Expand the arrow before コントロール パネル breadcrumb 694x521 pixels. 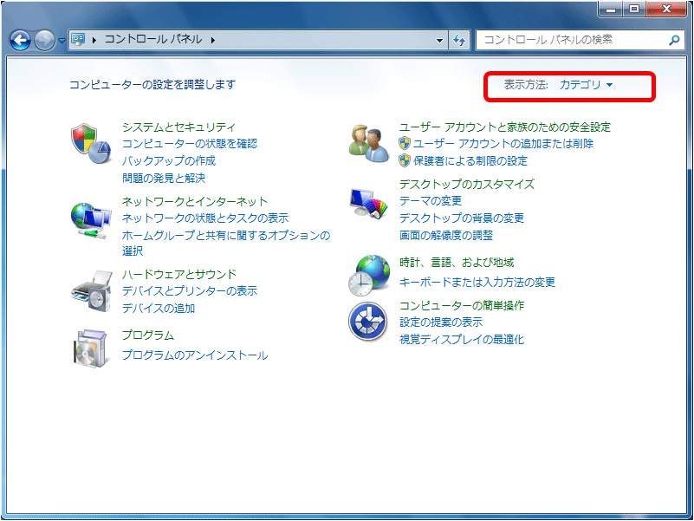click(x=94, y=40)
